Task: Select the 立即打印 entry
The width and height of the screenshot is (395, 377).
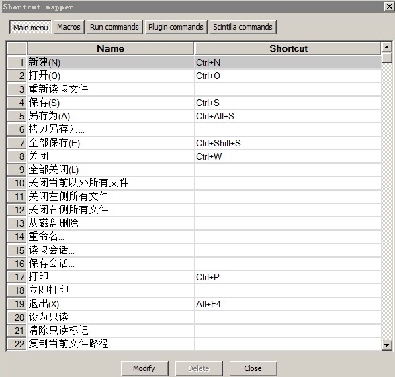Action: [x=111, y=290]
